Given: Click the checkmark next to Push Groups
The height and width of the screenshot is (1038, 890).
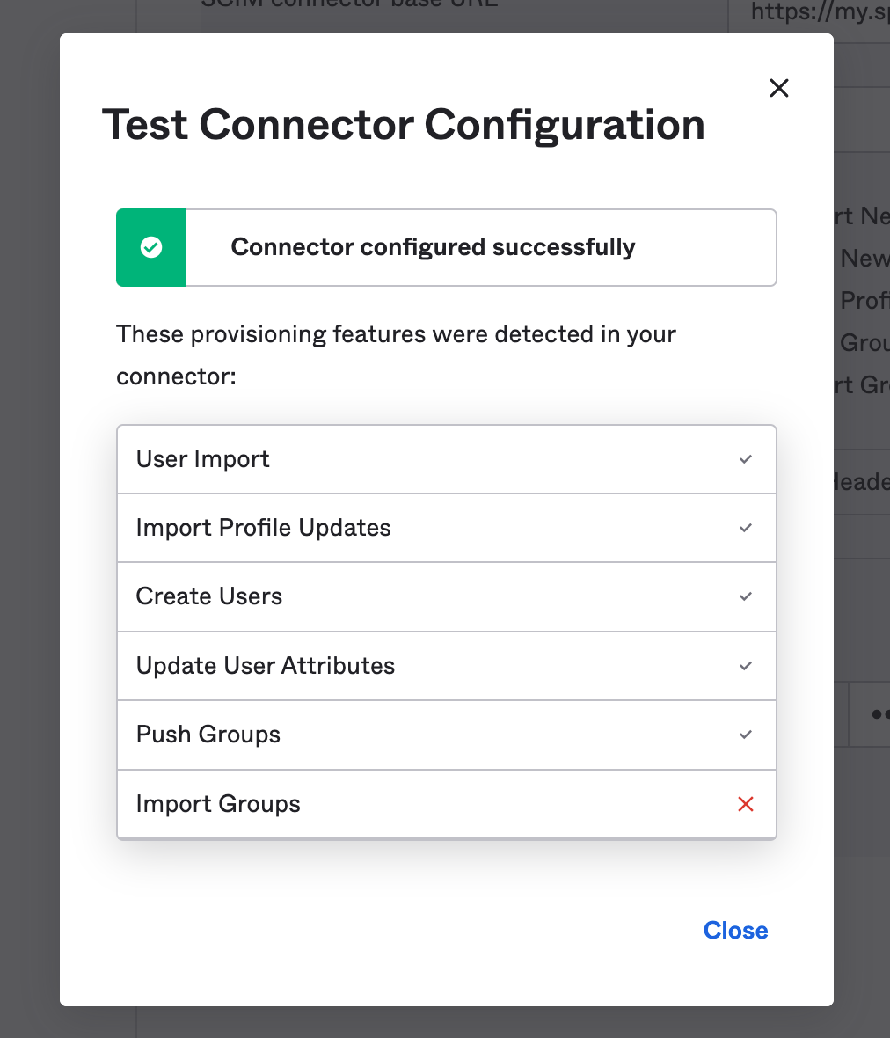Looking at the screenshot, I should pos(746,735).
